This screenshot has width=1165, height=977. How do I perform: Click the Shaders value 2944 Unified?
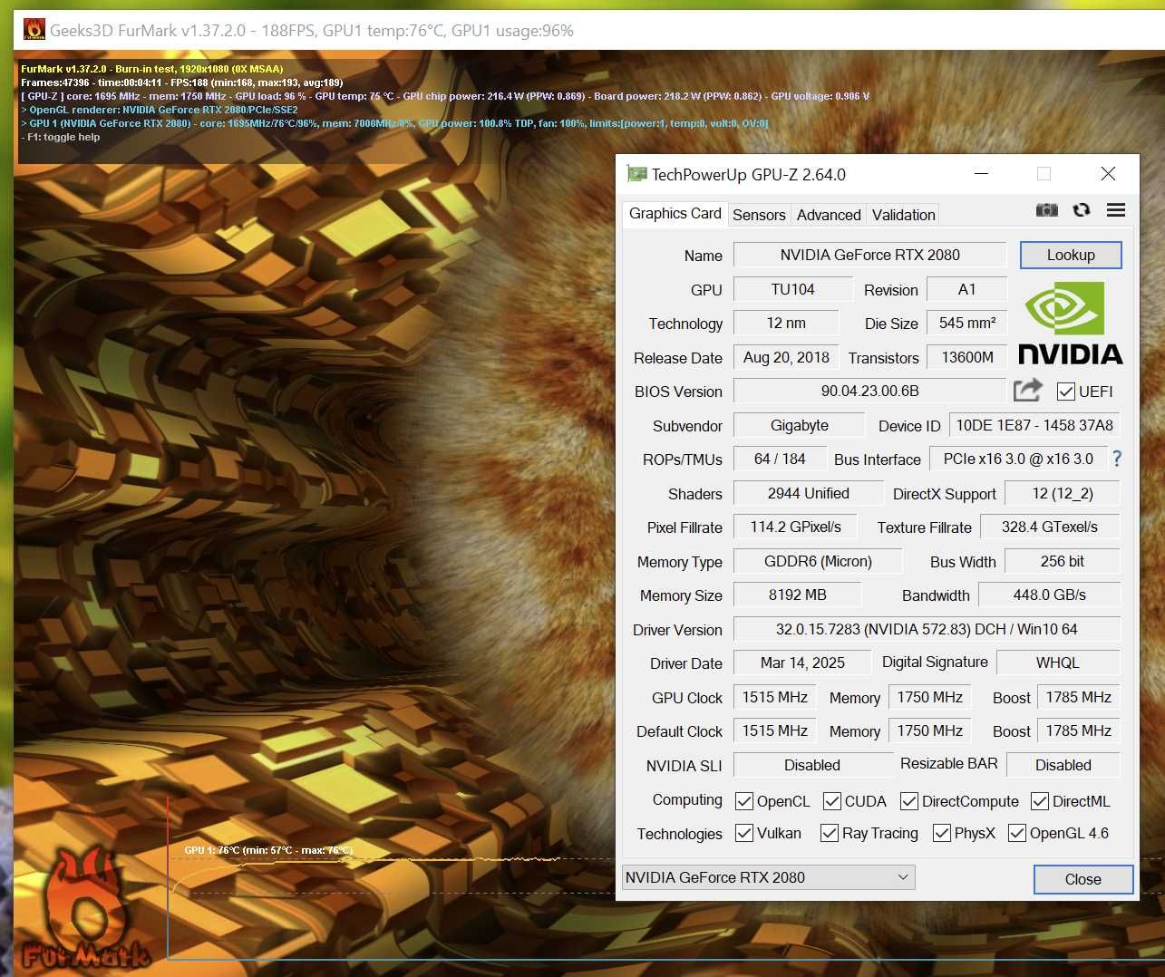click(808, 493)
